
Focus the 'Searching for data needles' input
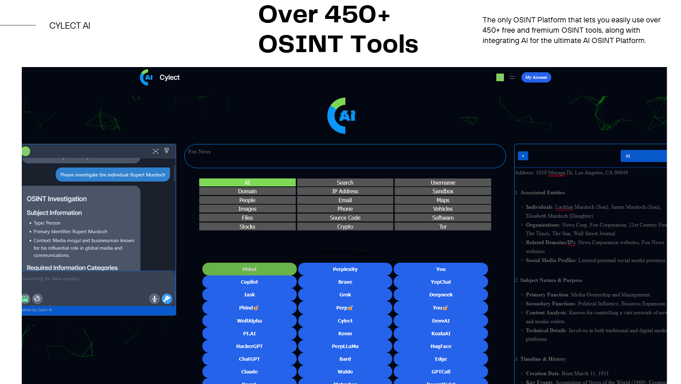pos(98,279)
